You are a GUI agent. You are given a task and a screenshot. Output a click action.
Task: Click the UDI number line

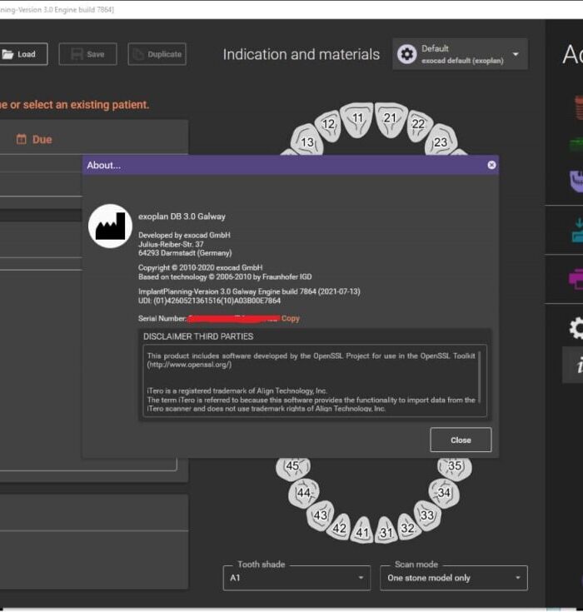click(209, 301)
